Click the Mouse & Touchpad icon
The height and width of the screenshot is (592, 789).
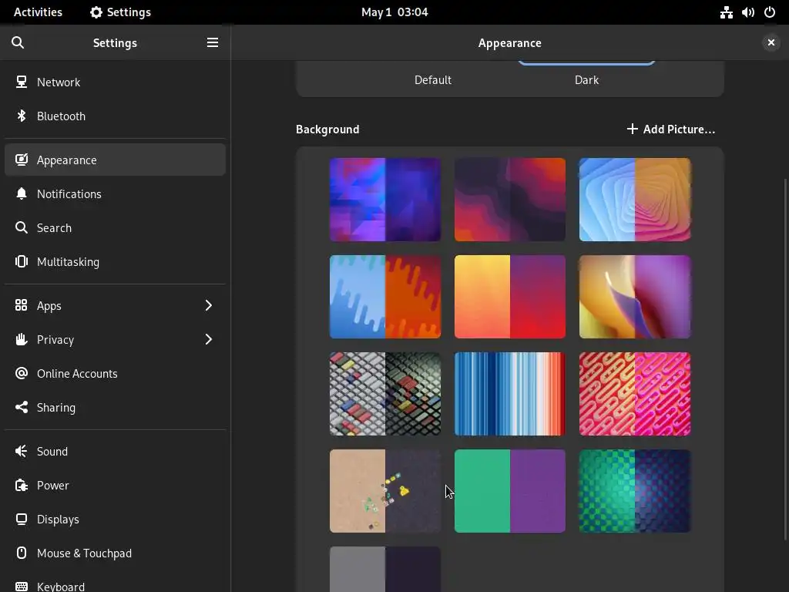click(x=21, y=553)
